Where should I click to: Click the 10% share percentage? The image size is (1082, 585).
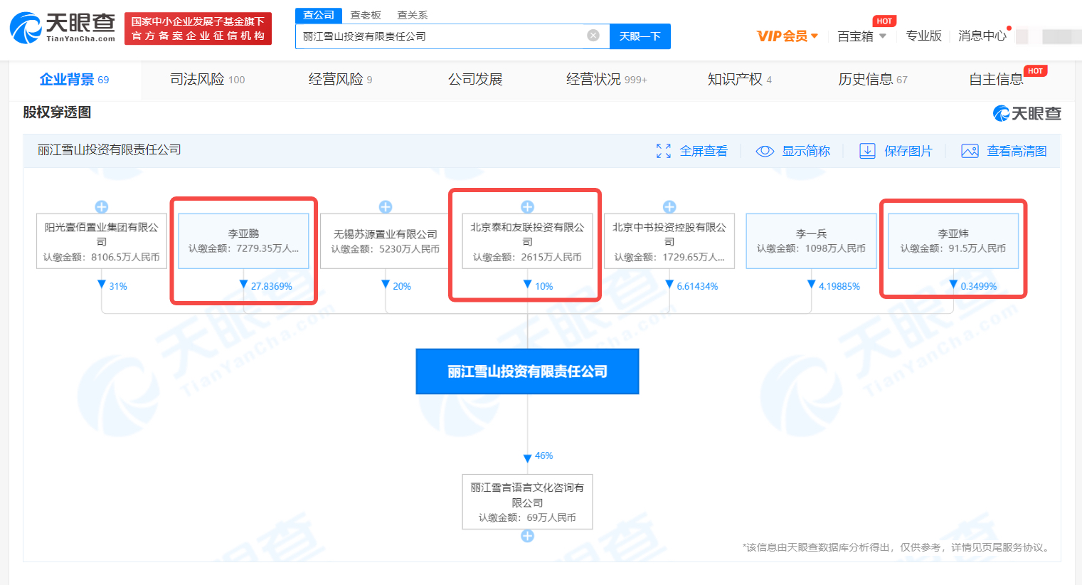coord(544,286)
